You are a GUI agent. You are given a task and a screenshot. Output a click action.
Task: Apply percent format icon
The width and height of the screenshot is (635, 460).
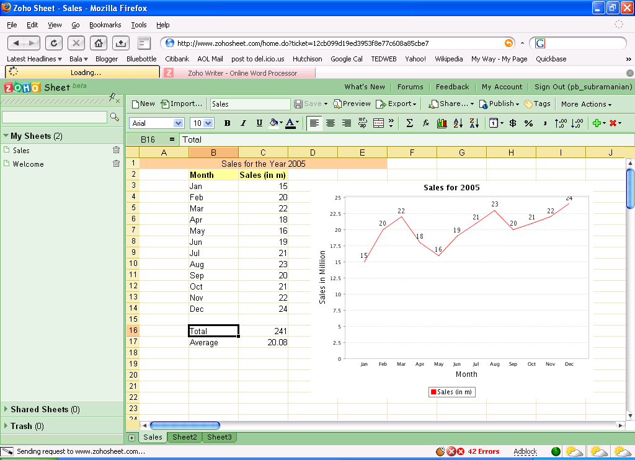(x=528, y=123)
